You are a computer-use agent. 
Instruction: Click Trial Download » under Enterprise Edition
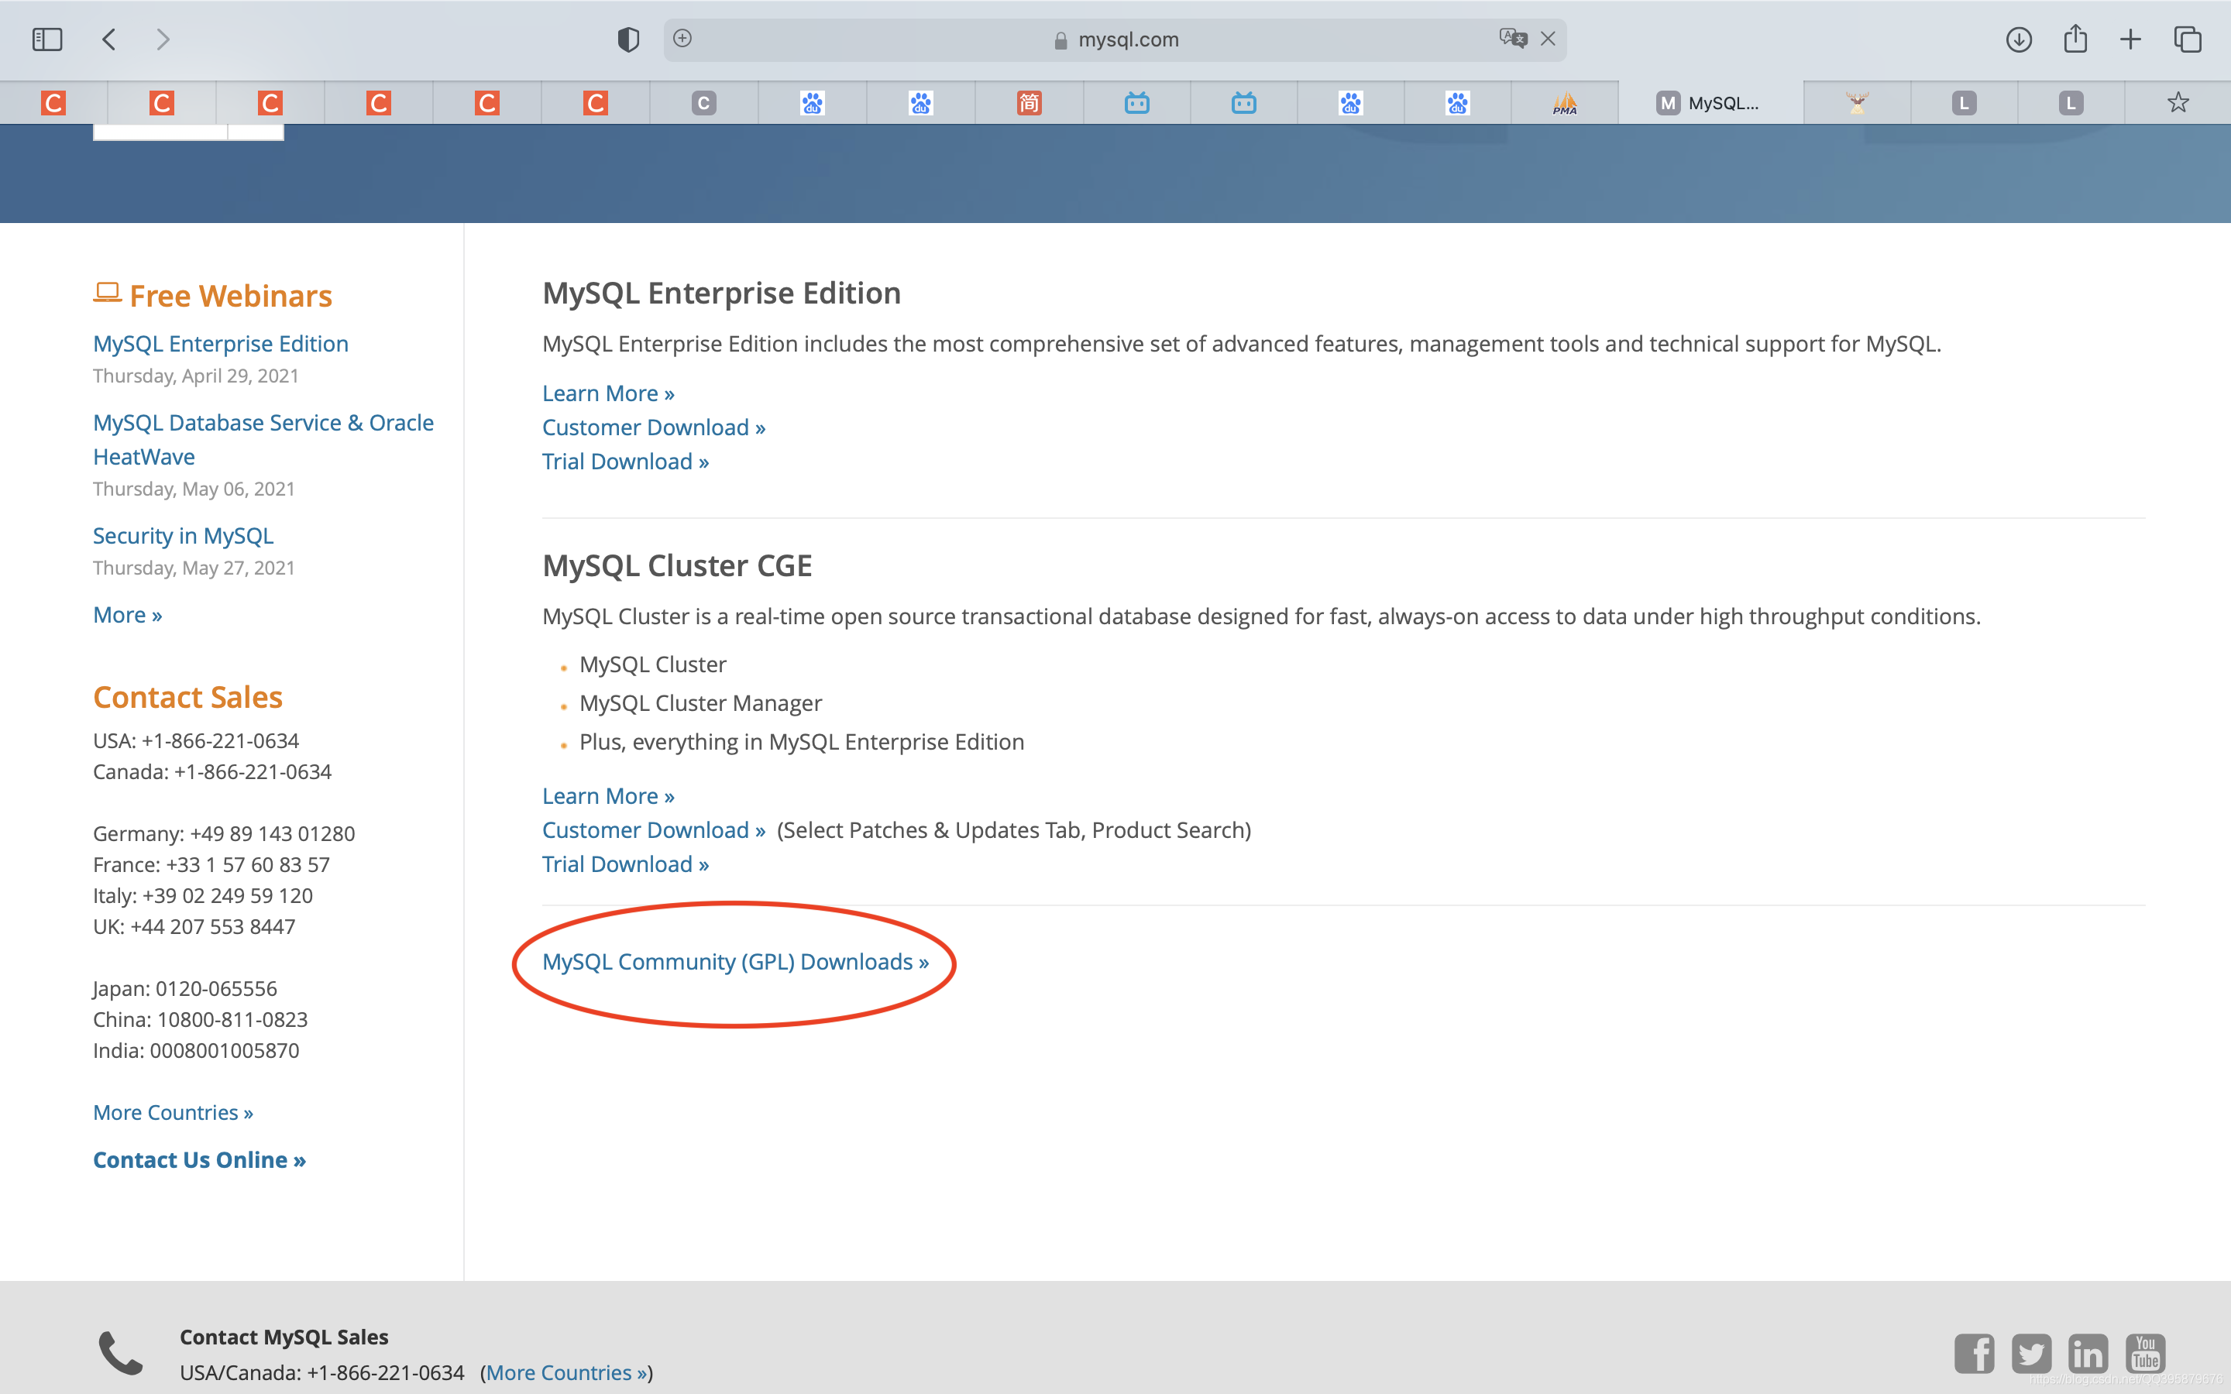tap(625, 462)
